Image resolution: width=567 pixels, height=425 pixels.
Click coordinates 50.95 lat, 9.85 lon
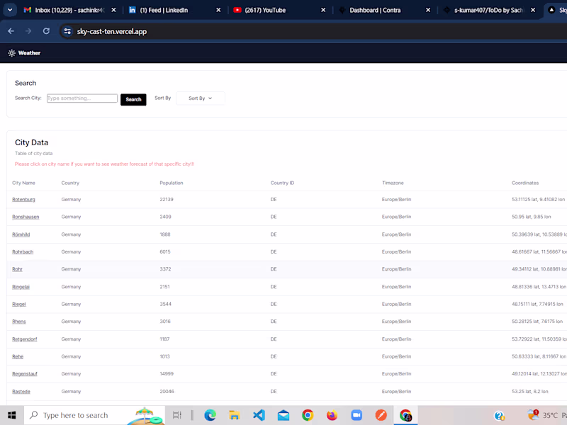pos(531,217)
